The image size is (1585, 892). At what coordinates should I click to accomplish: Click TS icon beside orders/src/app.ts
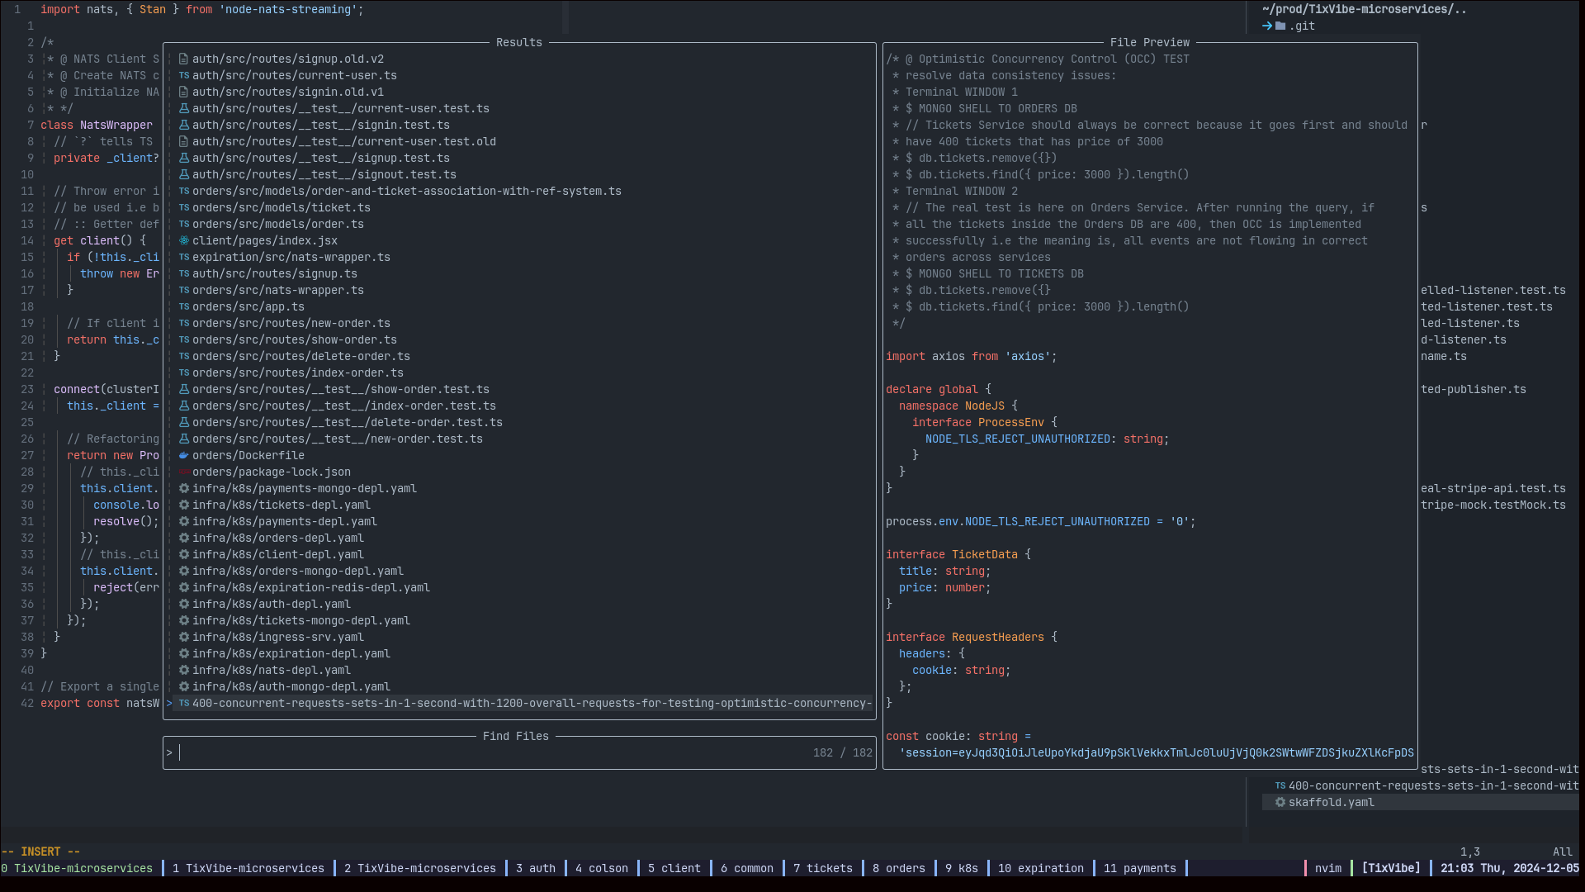[184, 306]
